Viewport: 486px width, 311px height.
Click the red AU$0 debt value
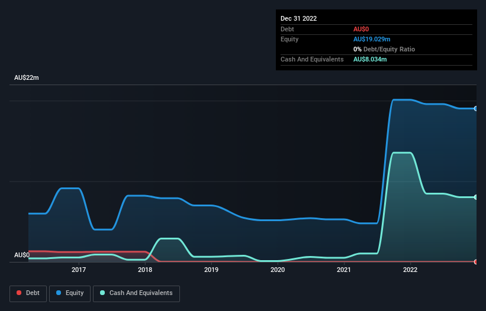[361, 29]
